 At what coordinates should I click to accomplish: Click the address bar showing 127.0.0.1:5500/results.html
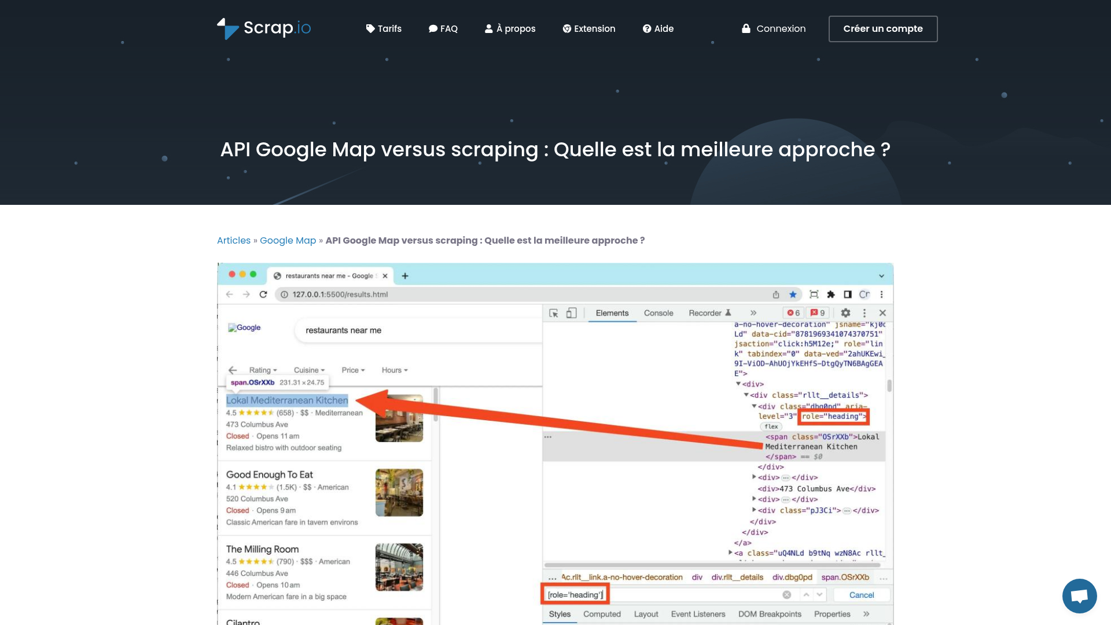pyautogui.click(x=538, y=295)
